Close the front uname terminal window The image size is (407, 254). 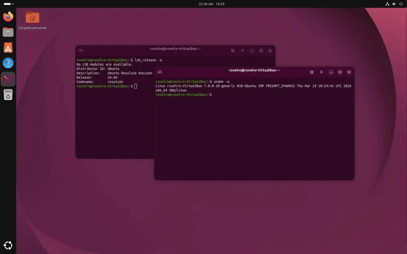coord(349,72)
